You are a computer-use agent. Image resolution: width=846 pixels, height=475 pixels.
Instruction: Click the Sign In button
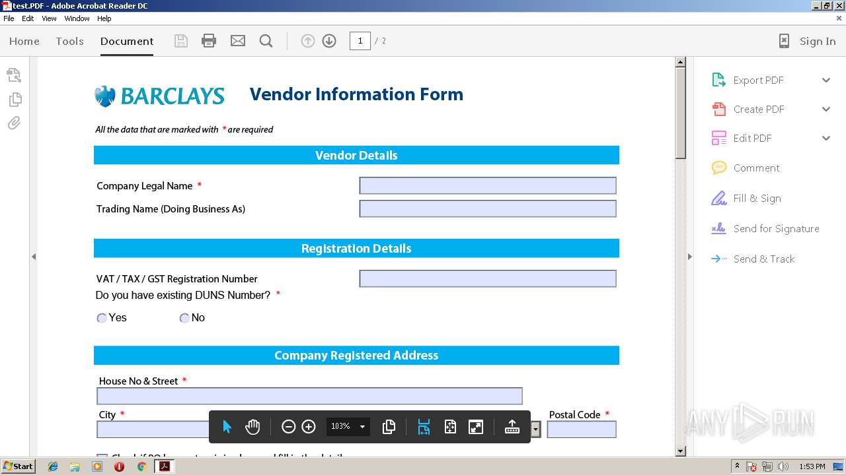pos(818,41)
